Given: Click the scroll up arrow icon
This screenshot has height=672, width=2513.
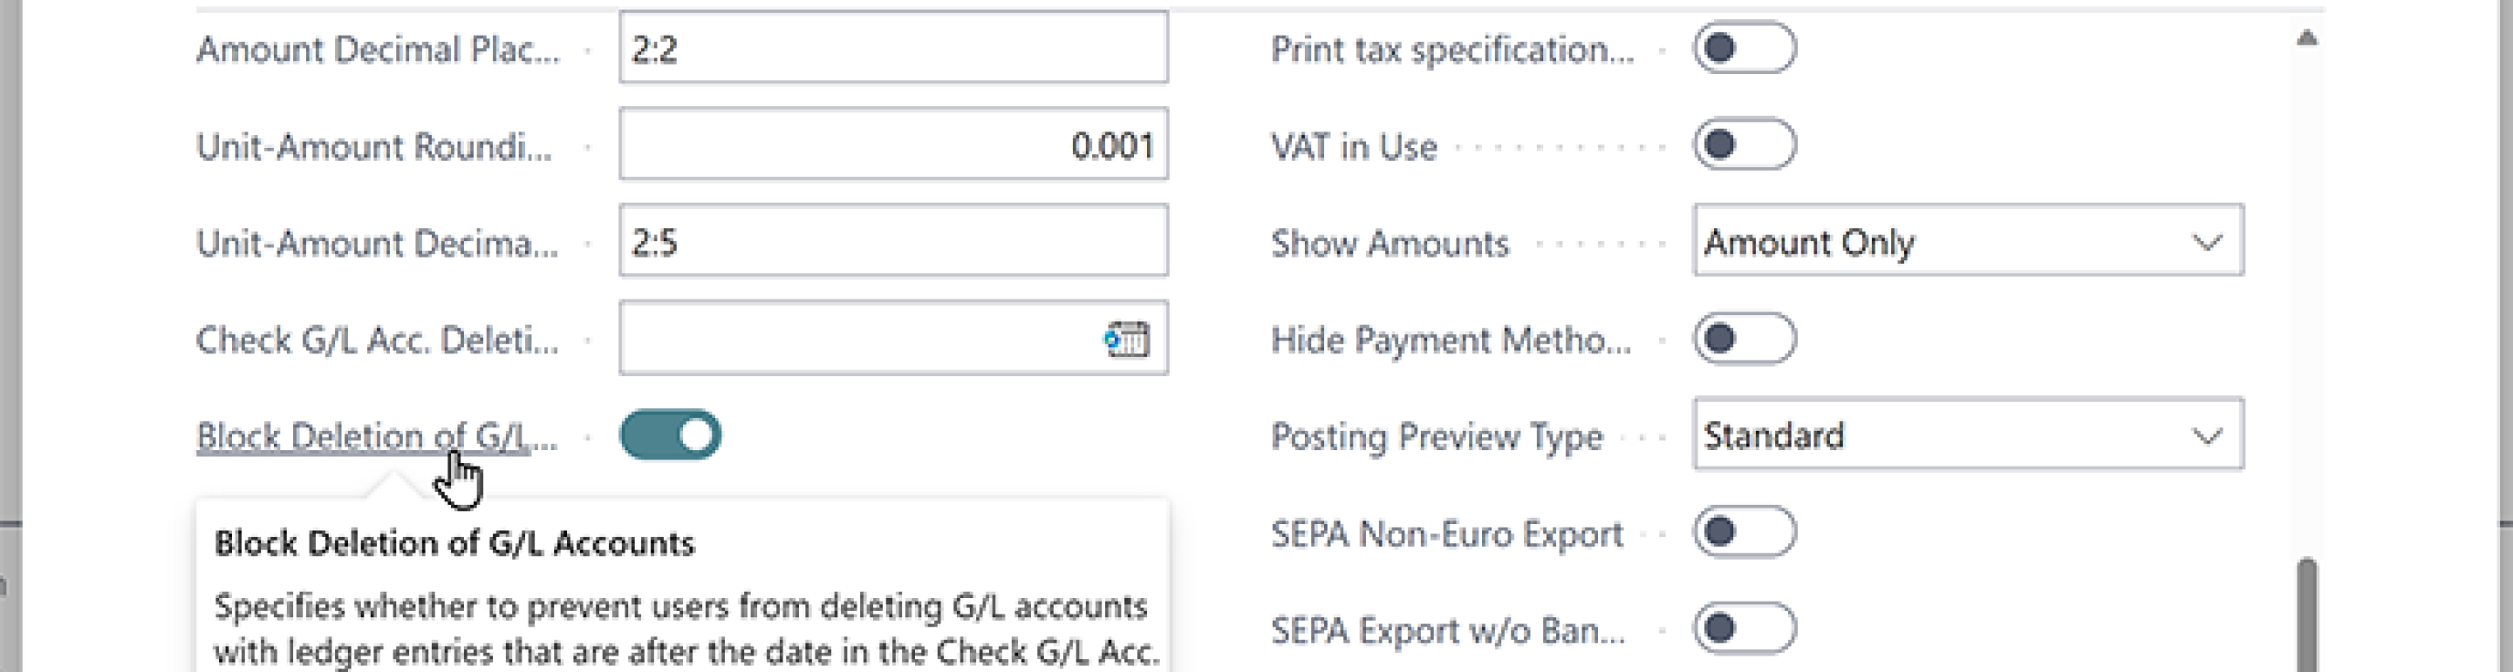Looking at the screenshot, I should pos(2307,38).
